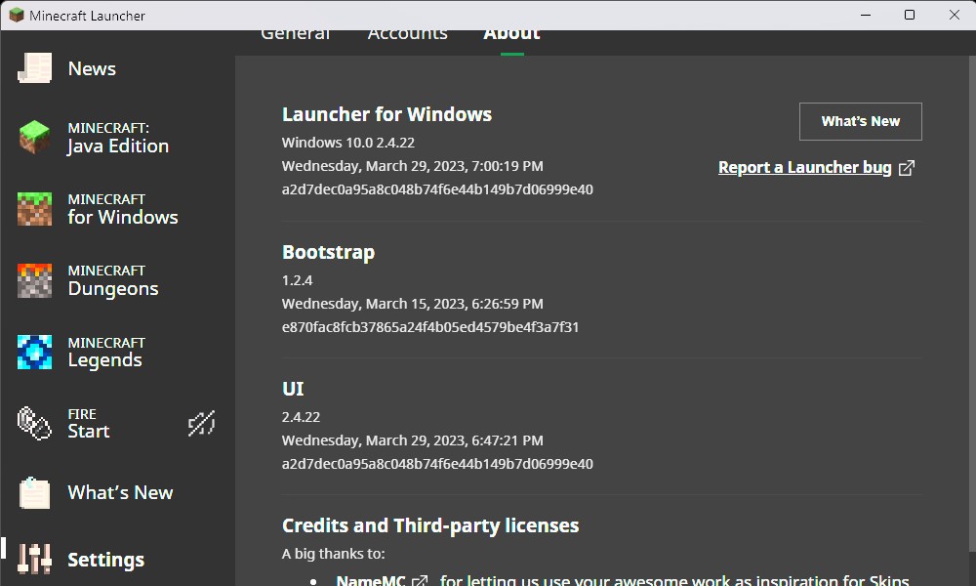Open the News section icon

point(34,68)
